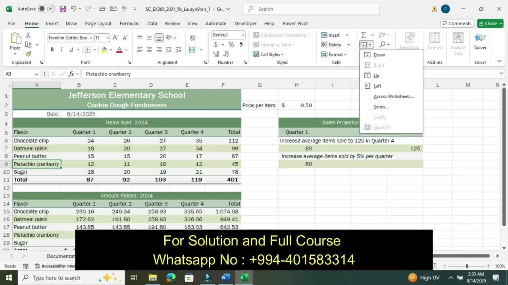Click the Open file folder icon

pyautogui.click(x=102, y=9)
